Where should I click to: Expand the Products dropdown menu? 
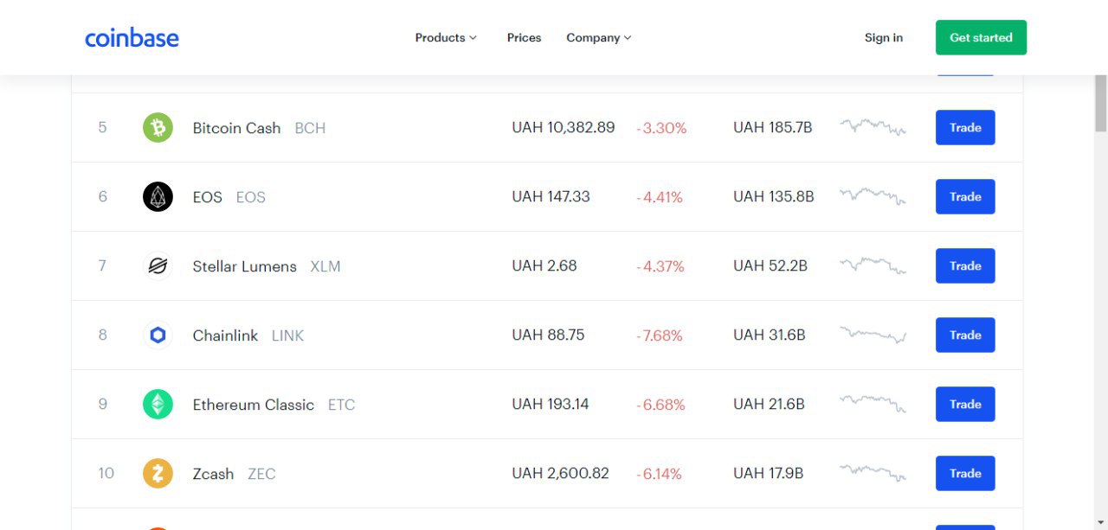click(446, 38)
